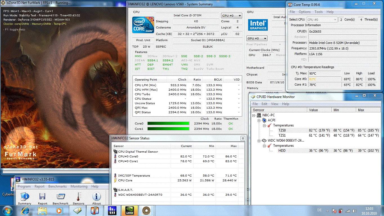The width and height of the screenshot is (384, 216).
Task: Select the CPU#0 Core0 sensor row
Action: [176, 157]
